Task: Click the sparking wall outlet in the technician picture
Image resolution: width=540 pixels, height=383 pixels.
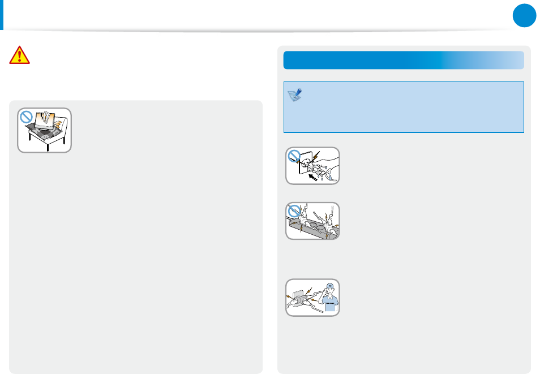Action: [298, 298]
